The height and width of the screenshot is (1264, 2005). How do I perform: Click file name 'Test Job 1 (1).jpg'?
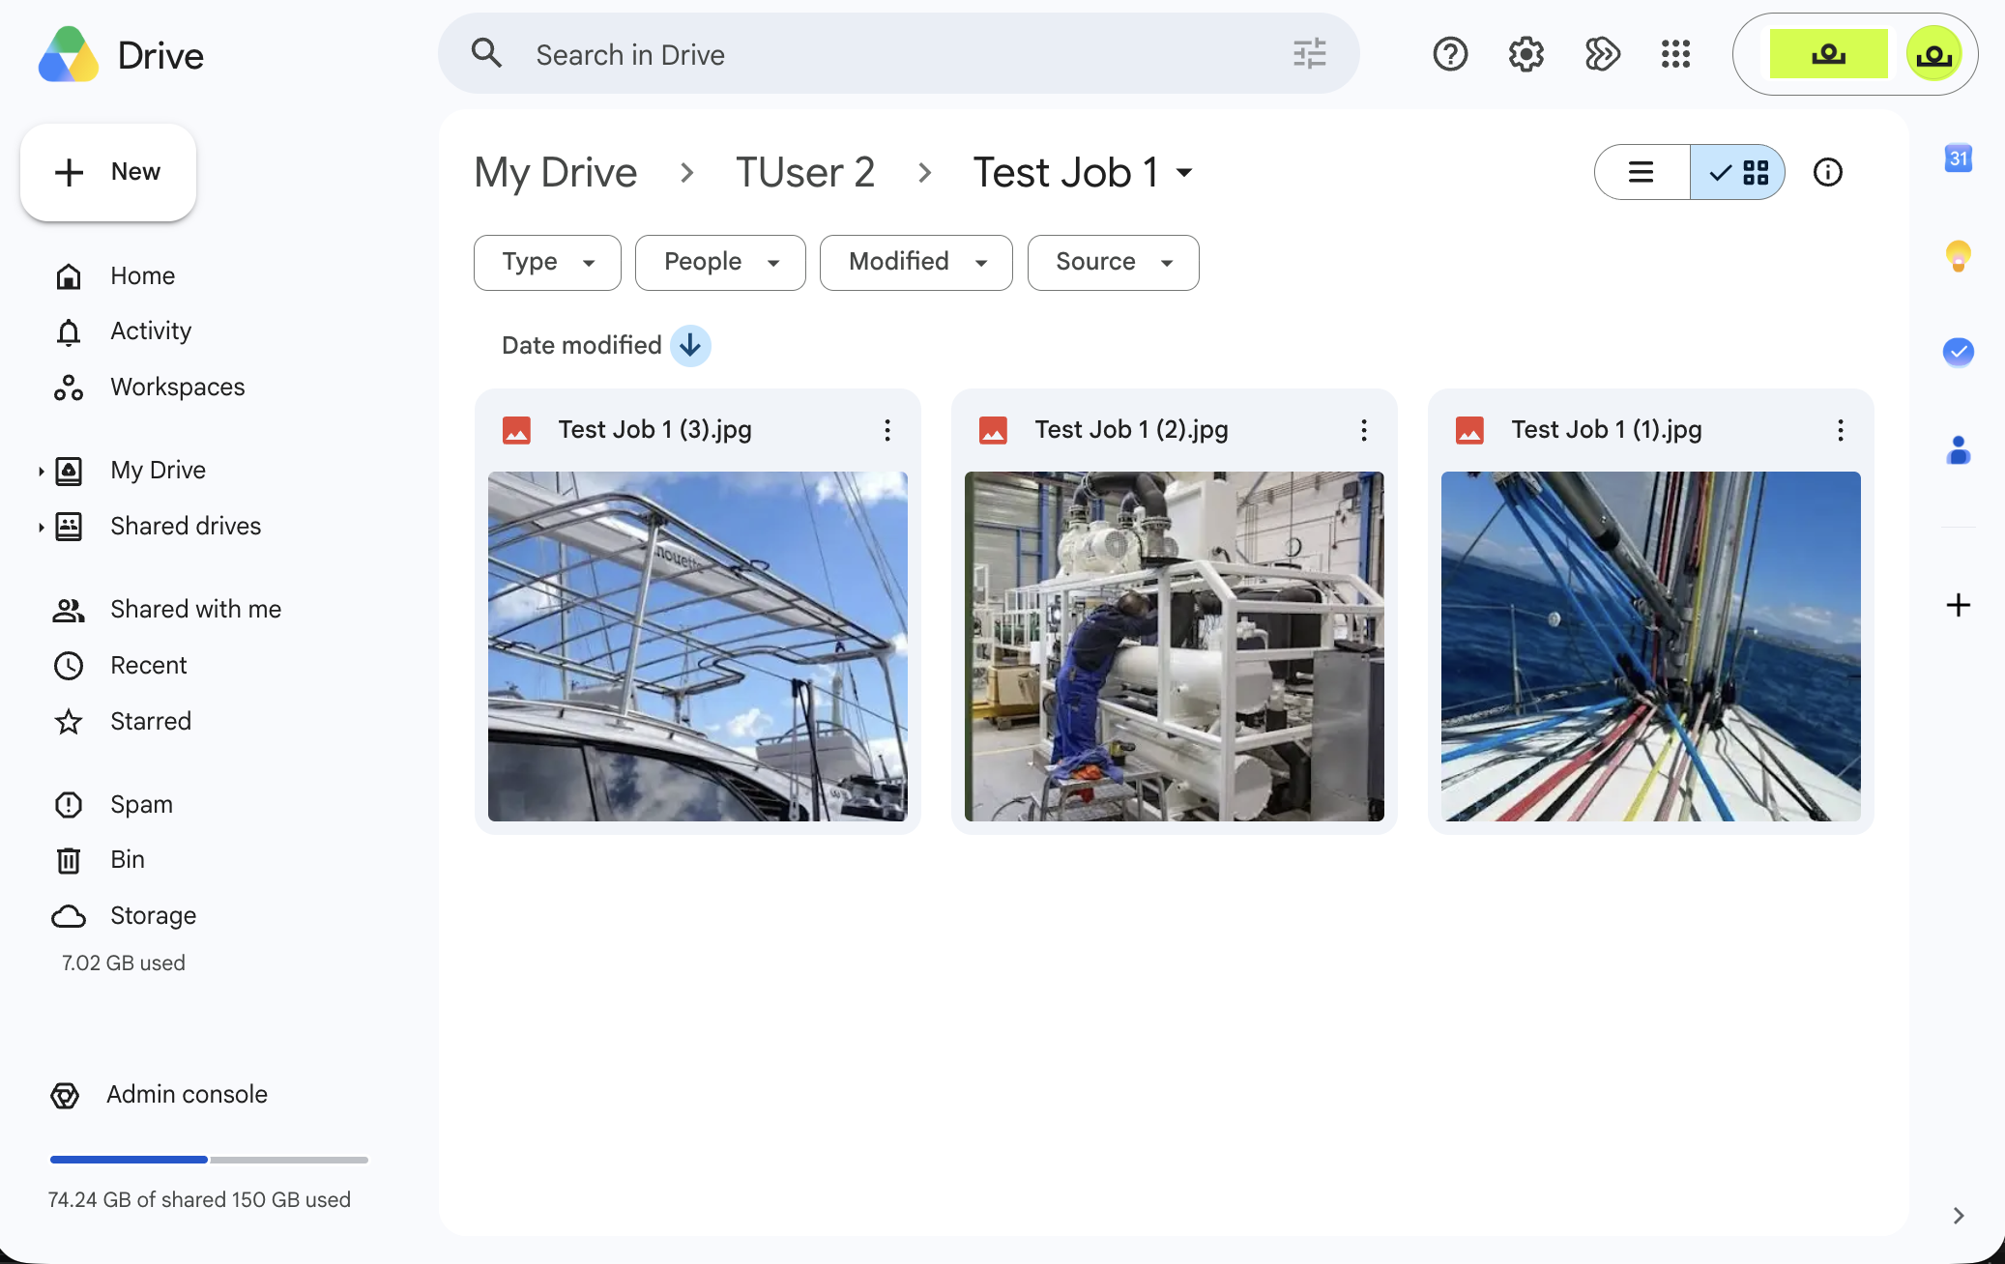tap(1607, 430)
